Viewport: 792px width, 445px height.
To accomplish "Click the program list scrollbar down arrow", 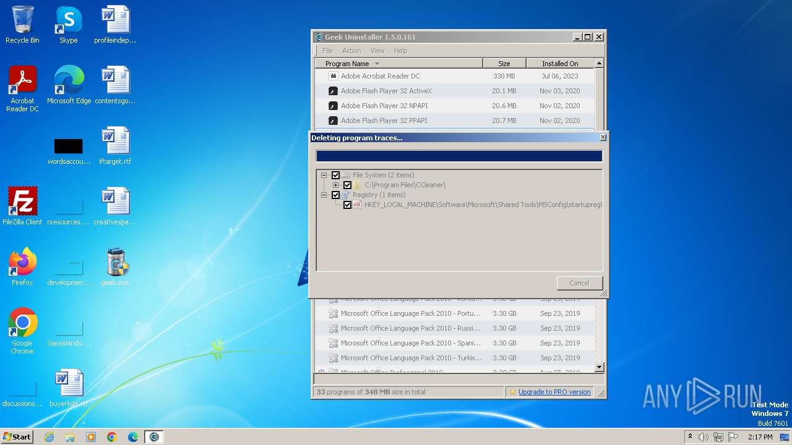I will point(599,367).
